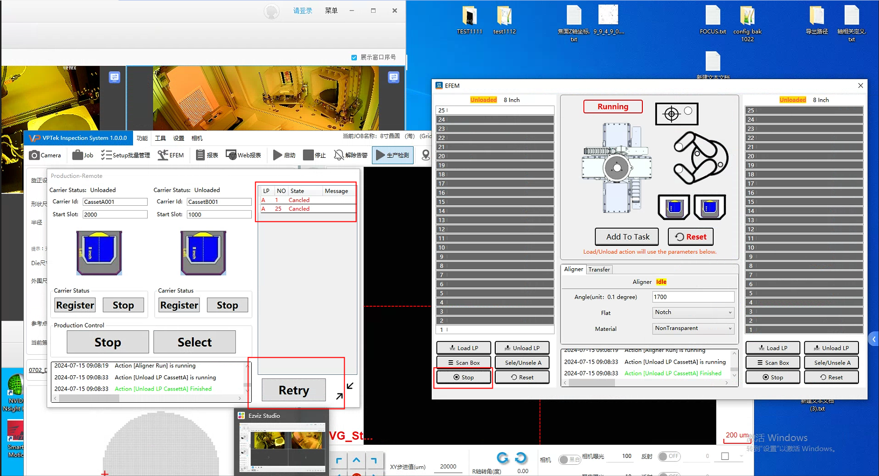This screenshot has height=476, width=879.
Task: Open the 工具 menu
Action: coord(160,138)
